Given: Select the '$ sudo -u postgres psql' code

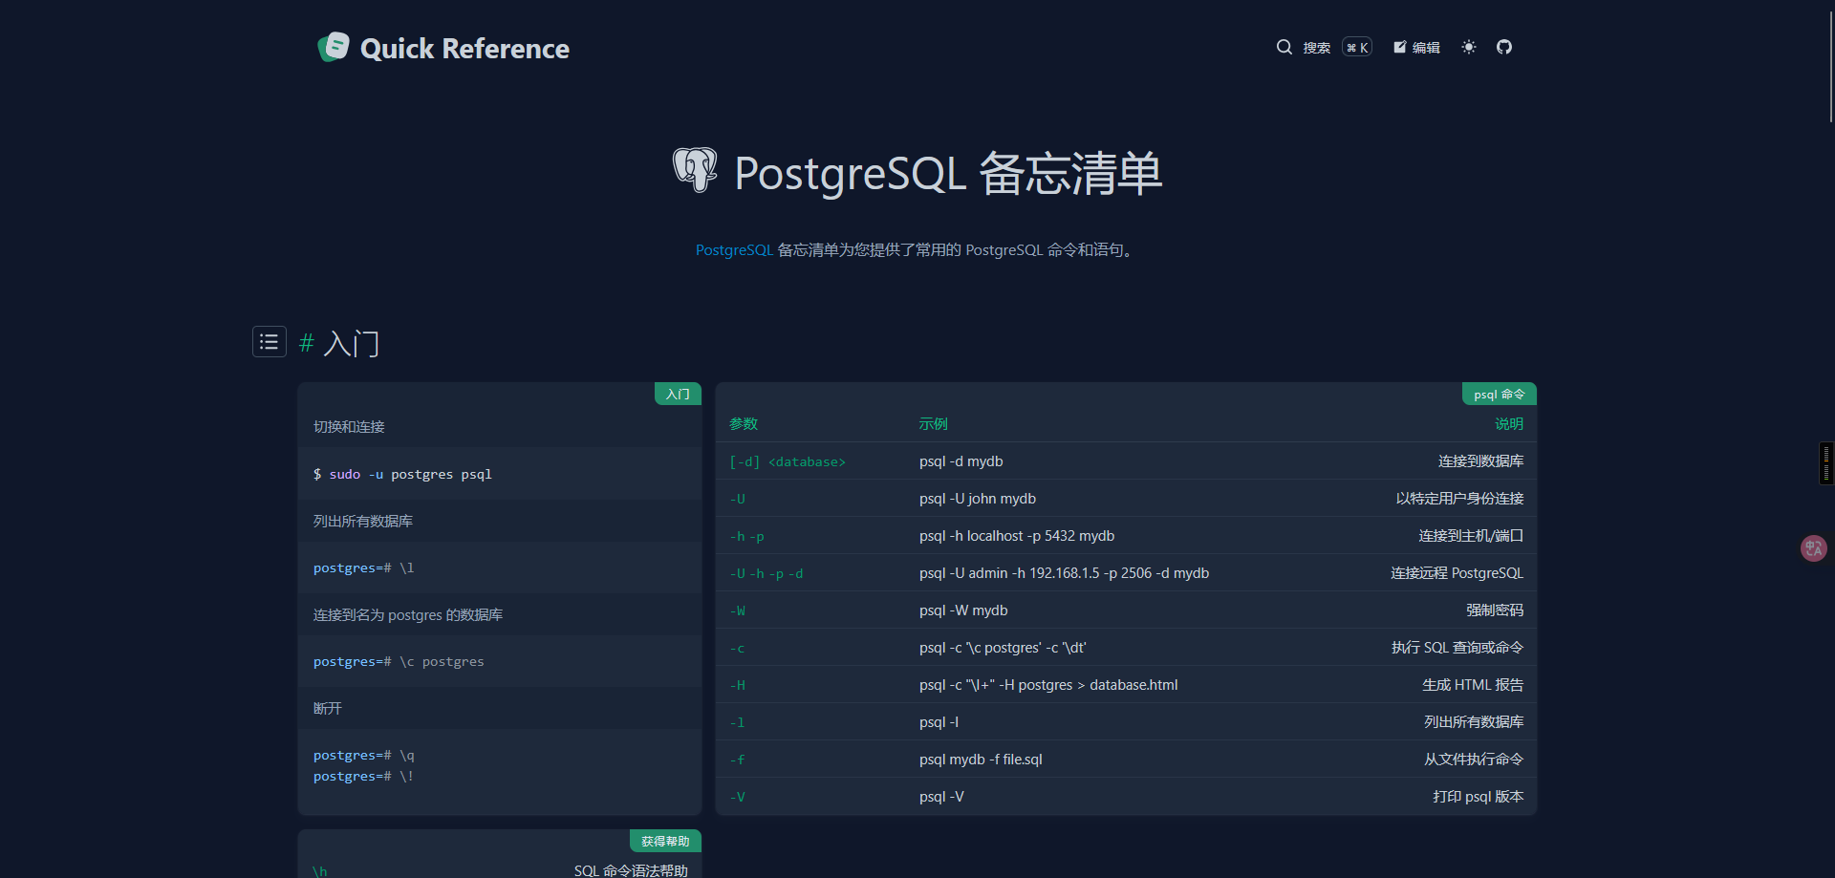Looking at the screenshot, I should click(402, 474).
